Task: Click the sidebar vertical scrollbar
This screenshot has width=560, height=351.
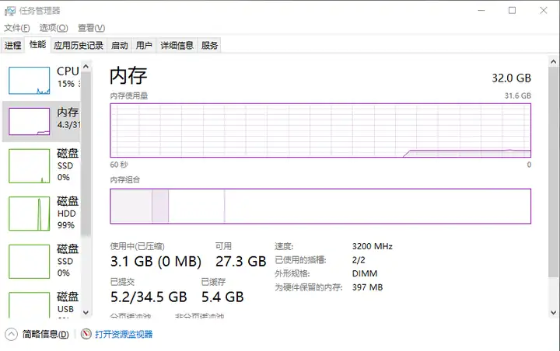Action: pos(98,186)
